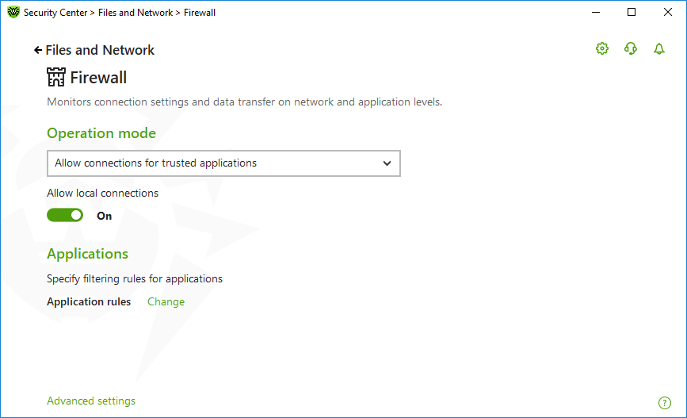The width and height of the screenshot is (687, 418).
Task: Toggle Allow local connections switch off
Action: 65,215
